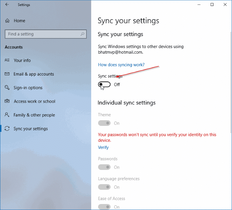232x210 pixels.
Task: Turn on the Sync settings toggle
Action: 104,84
